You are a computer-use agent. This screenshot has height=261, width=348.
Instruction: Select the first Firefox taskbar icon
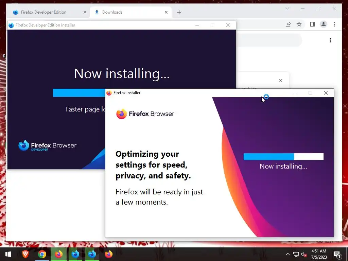coord(58,254)
